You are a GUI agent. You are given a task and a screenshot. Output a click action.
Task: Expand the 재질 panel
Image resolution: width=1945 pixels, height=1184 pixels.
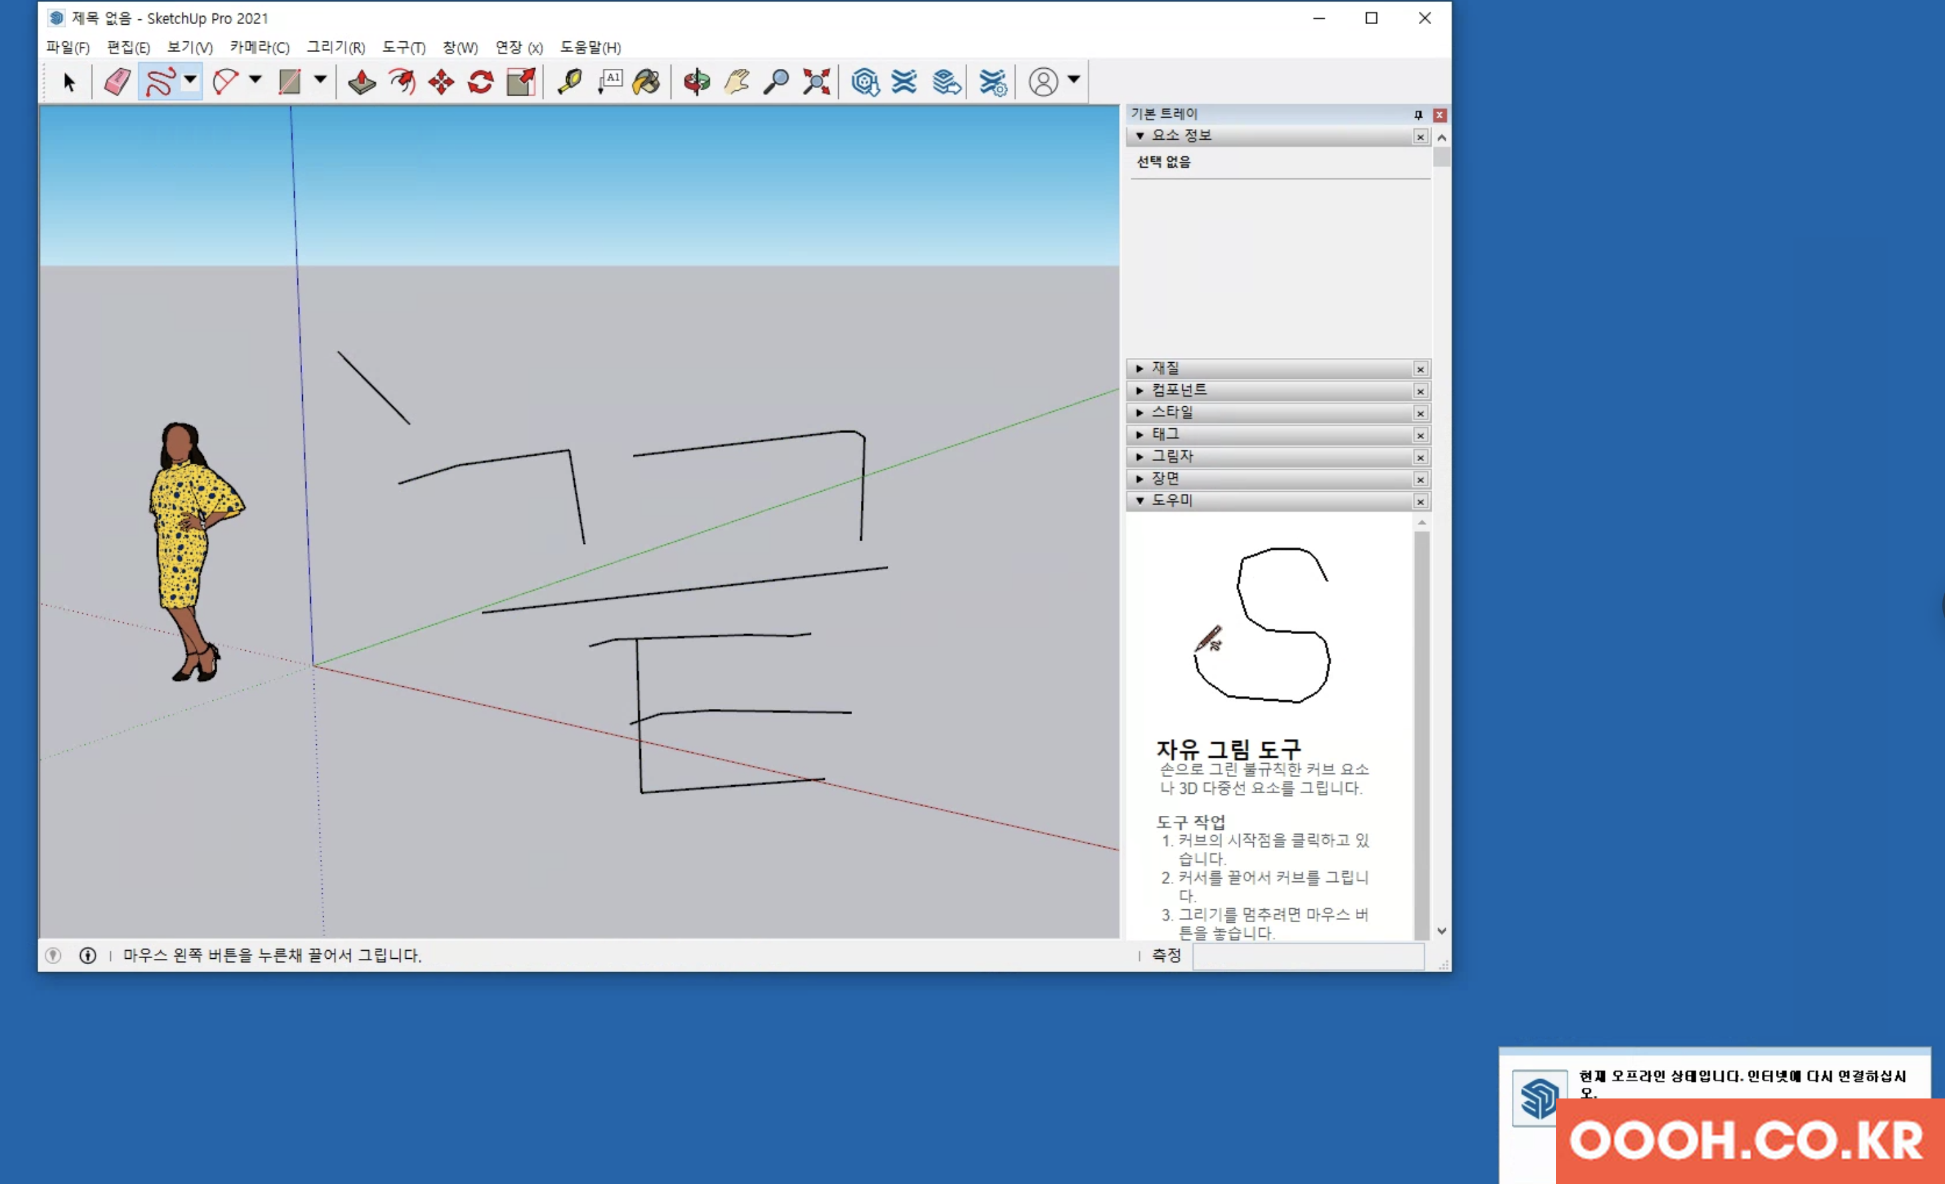tap(1165, 369)
